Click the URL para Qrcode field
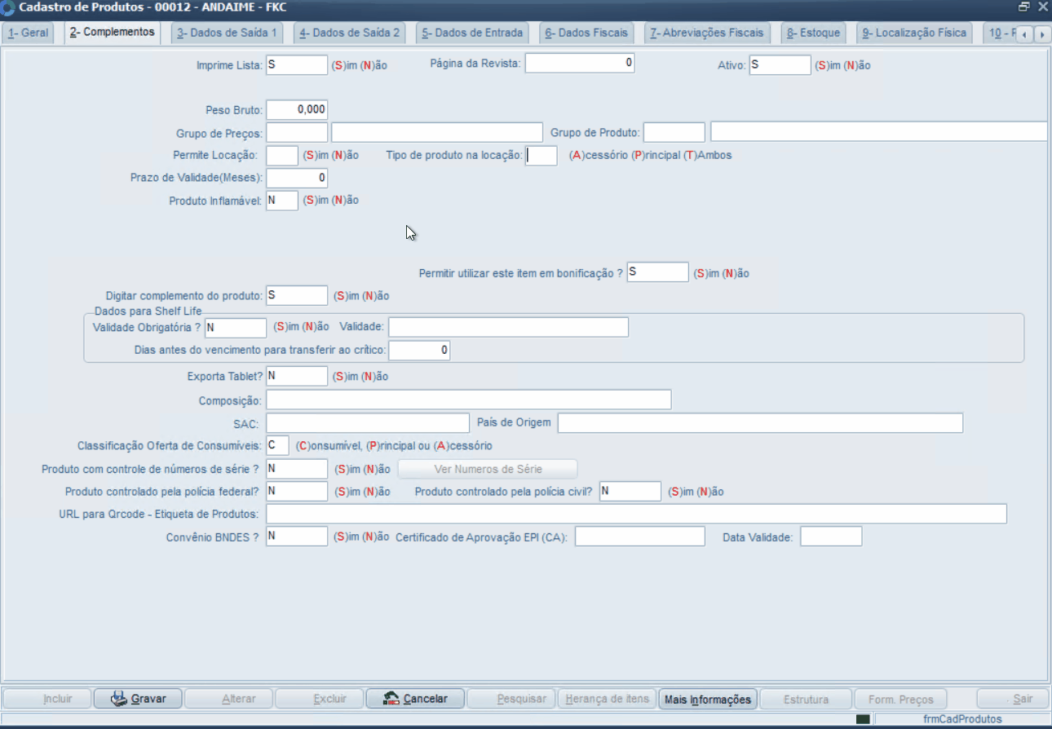Screen dimensions: 1052x729 (636, 514)
